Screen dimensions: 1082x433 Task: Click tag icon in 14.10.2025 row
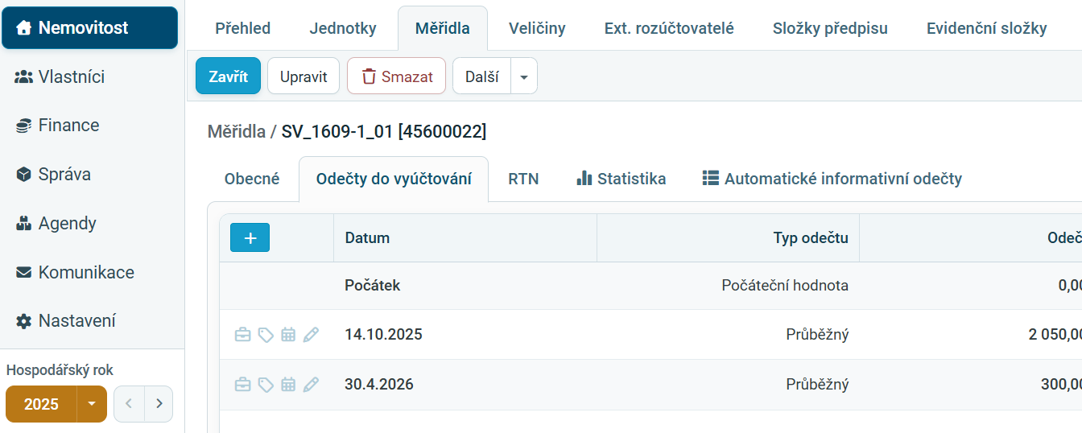[x=266, y=335]
